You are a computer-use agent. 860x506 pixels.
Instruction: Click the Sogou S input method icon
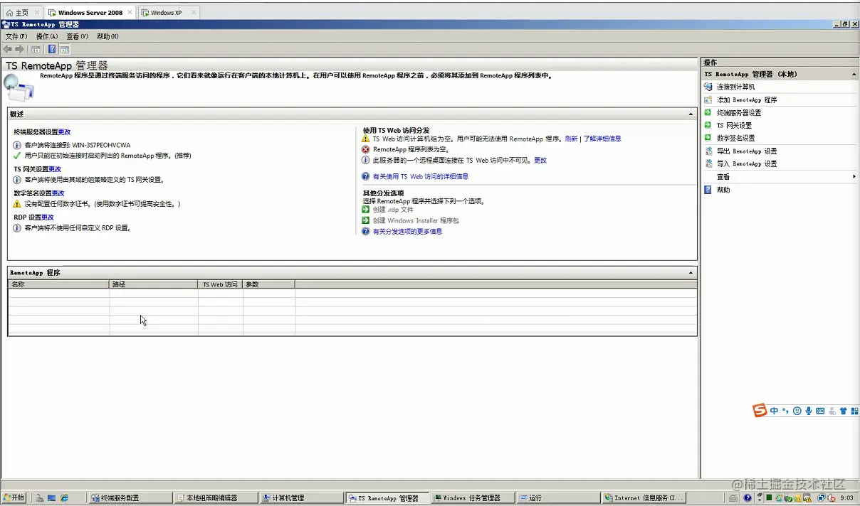(760, 411)
